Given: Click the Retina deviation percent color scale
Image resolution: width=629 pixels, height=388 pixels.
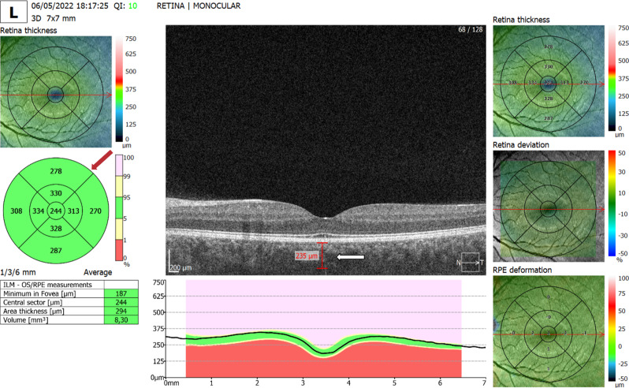Looking at the screenshot, I should (x=612, y=203).
